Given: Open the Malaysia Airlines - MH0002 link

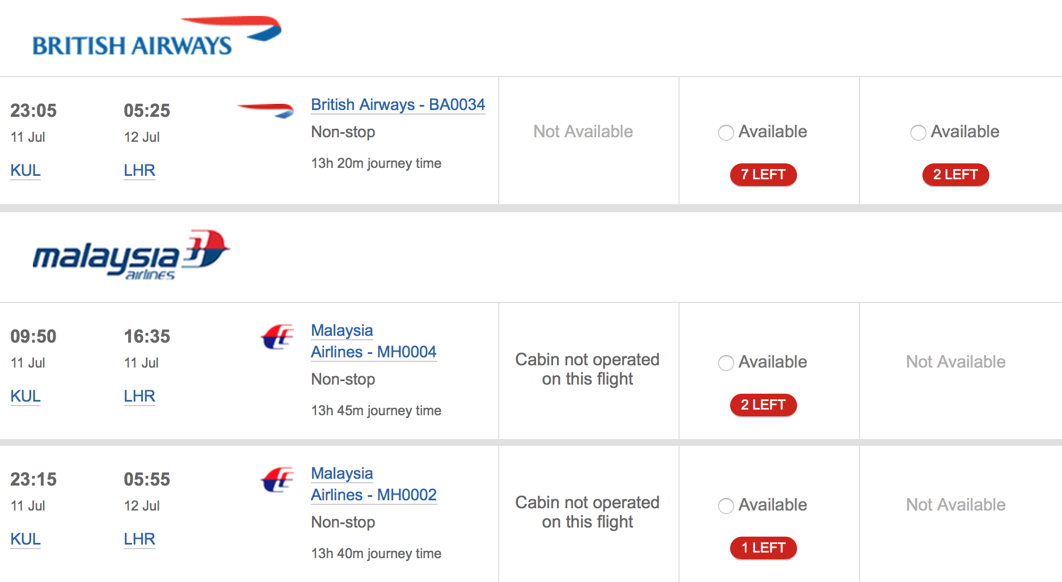Looking at the screenshot, I should [374, 484].
